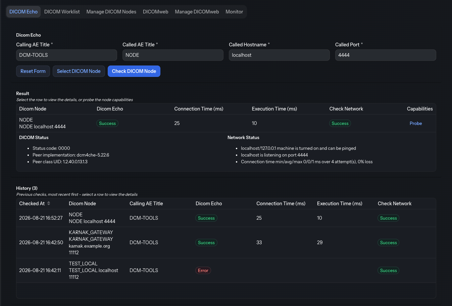Viewport: 452px width, 306px height.
Task: Switch to the Monitor tab
Action: click(234, 12)
